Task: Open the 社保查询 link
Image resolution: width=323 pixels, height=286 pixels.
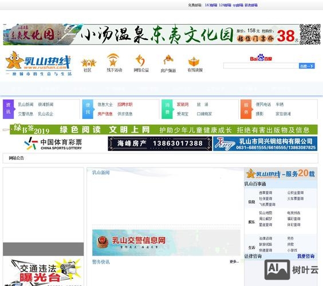Action: (x=266, y=198)
